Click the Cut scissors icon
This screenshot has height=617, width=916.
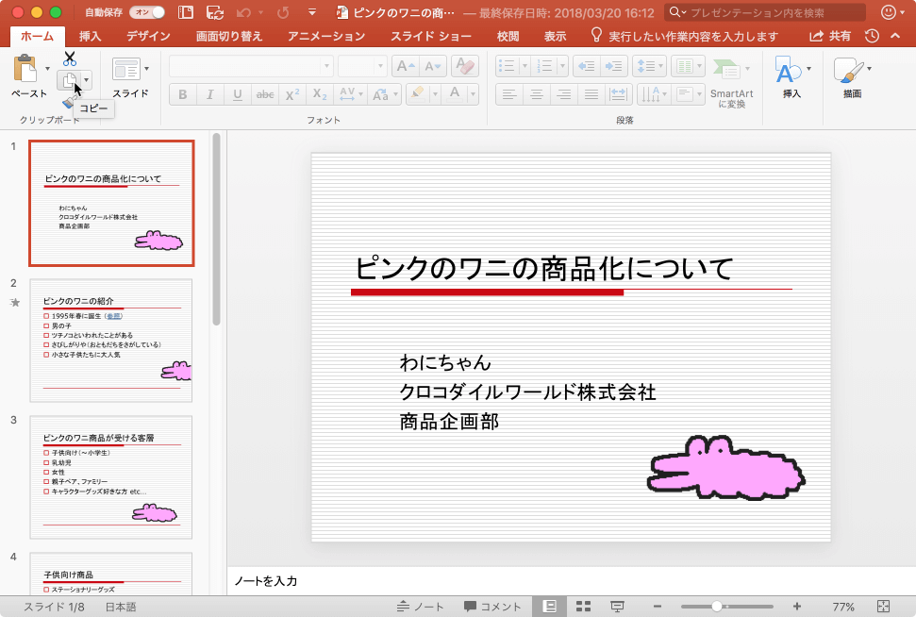[69, 59]
